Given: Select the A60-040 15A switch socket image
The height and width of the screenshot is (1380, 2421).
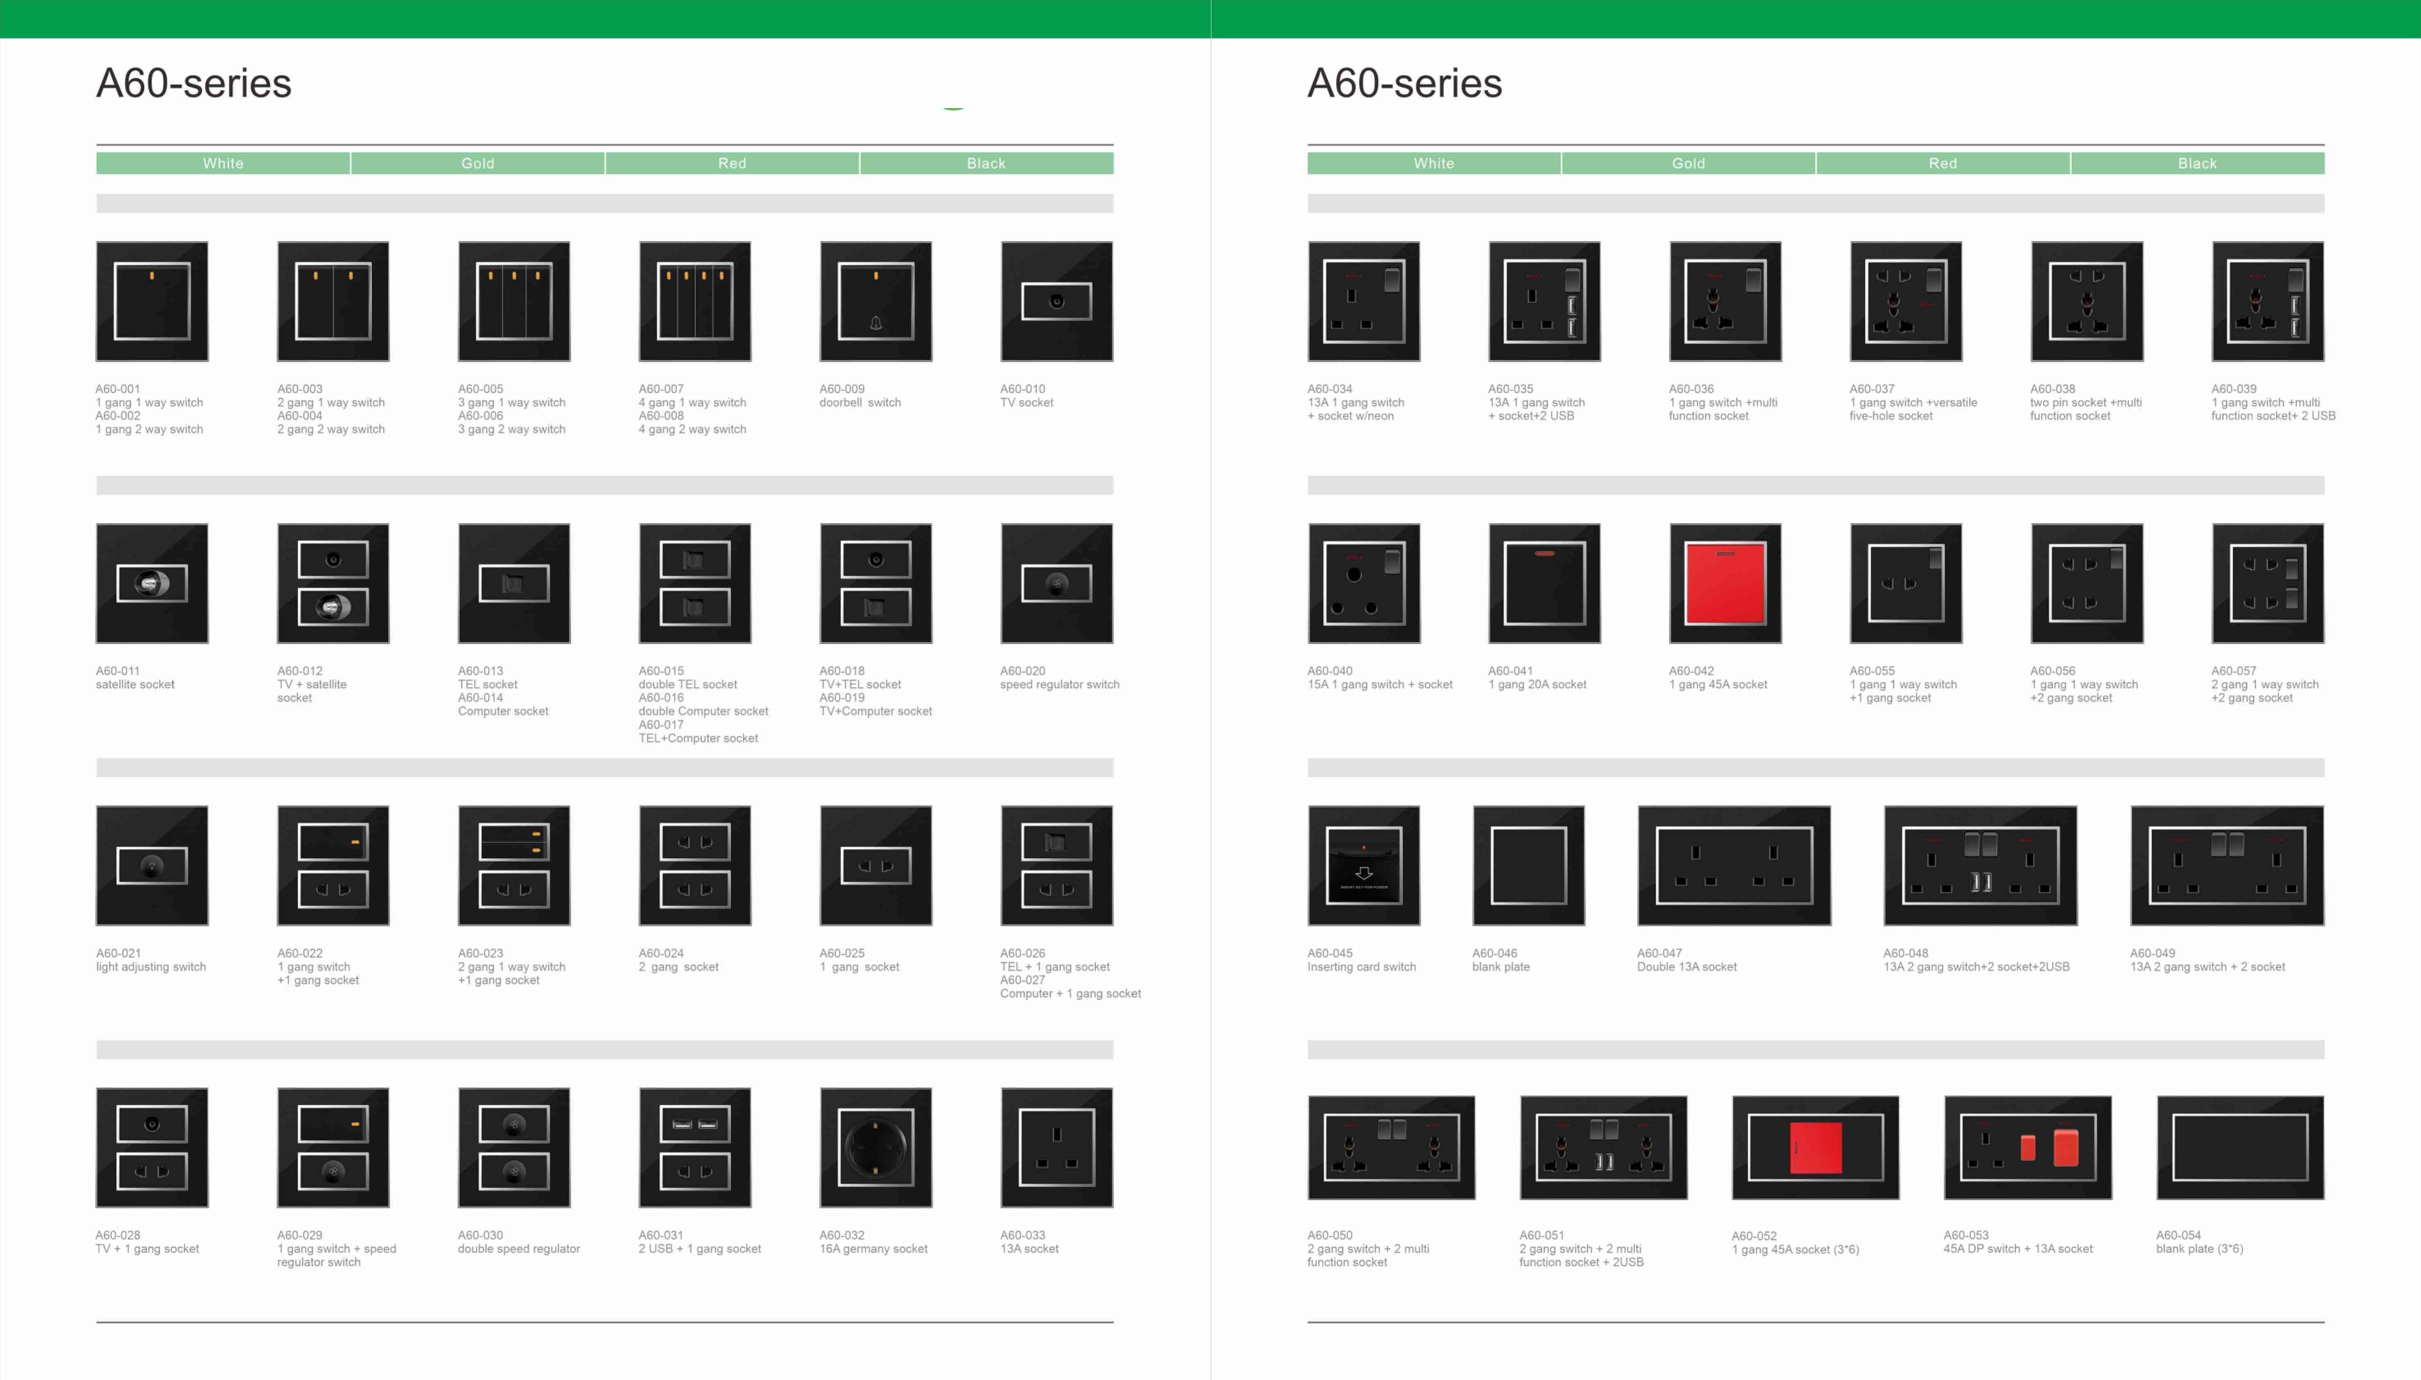Looking at the screenshot, I should (1364, 584).
